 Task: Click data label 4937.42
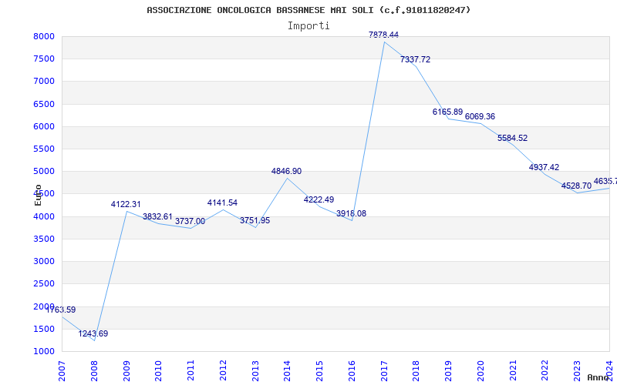click(544, 167)
